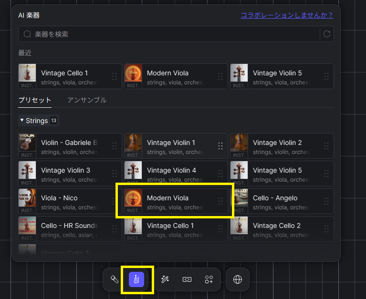Open the add shapes icon
Image resolution: width=366 pixels, height=299 pixels.
click(x=209, y=279)
